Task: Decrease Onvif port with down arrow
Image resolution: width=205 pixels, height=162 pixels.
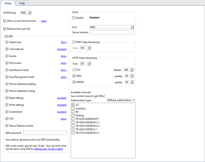Action: (132, 28)
